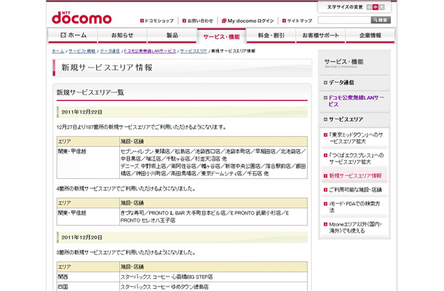Click the きづな寿司／PRONTO table cell
This screenshot has height=291, width=444.
(x=213, y=217)
